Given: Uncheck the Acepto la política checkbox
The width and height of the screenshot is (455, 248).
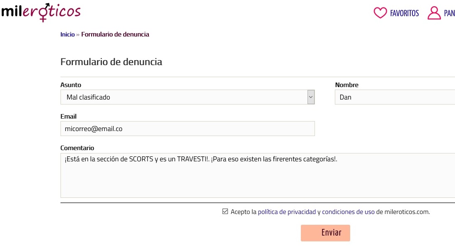Looking at the screenshot, I should coord(225,212).
